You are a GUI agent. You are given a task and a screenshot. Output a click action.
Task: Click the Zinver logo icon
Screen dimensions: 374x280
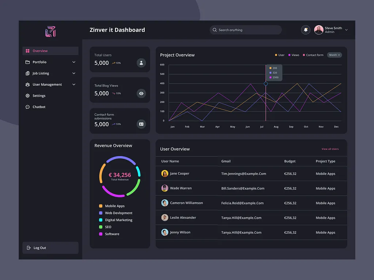tap(50, 32)
